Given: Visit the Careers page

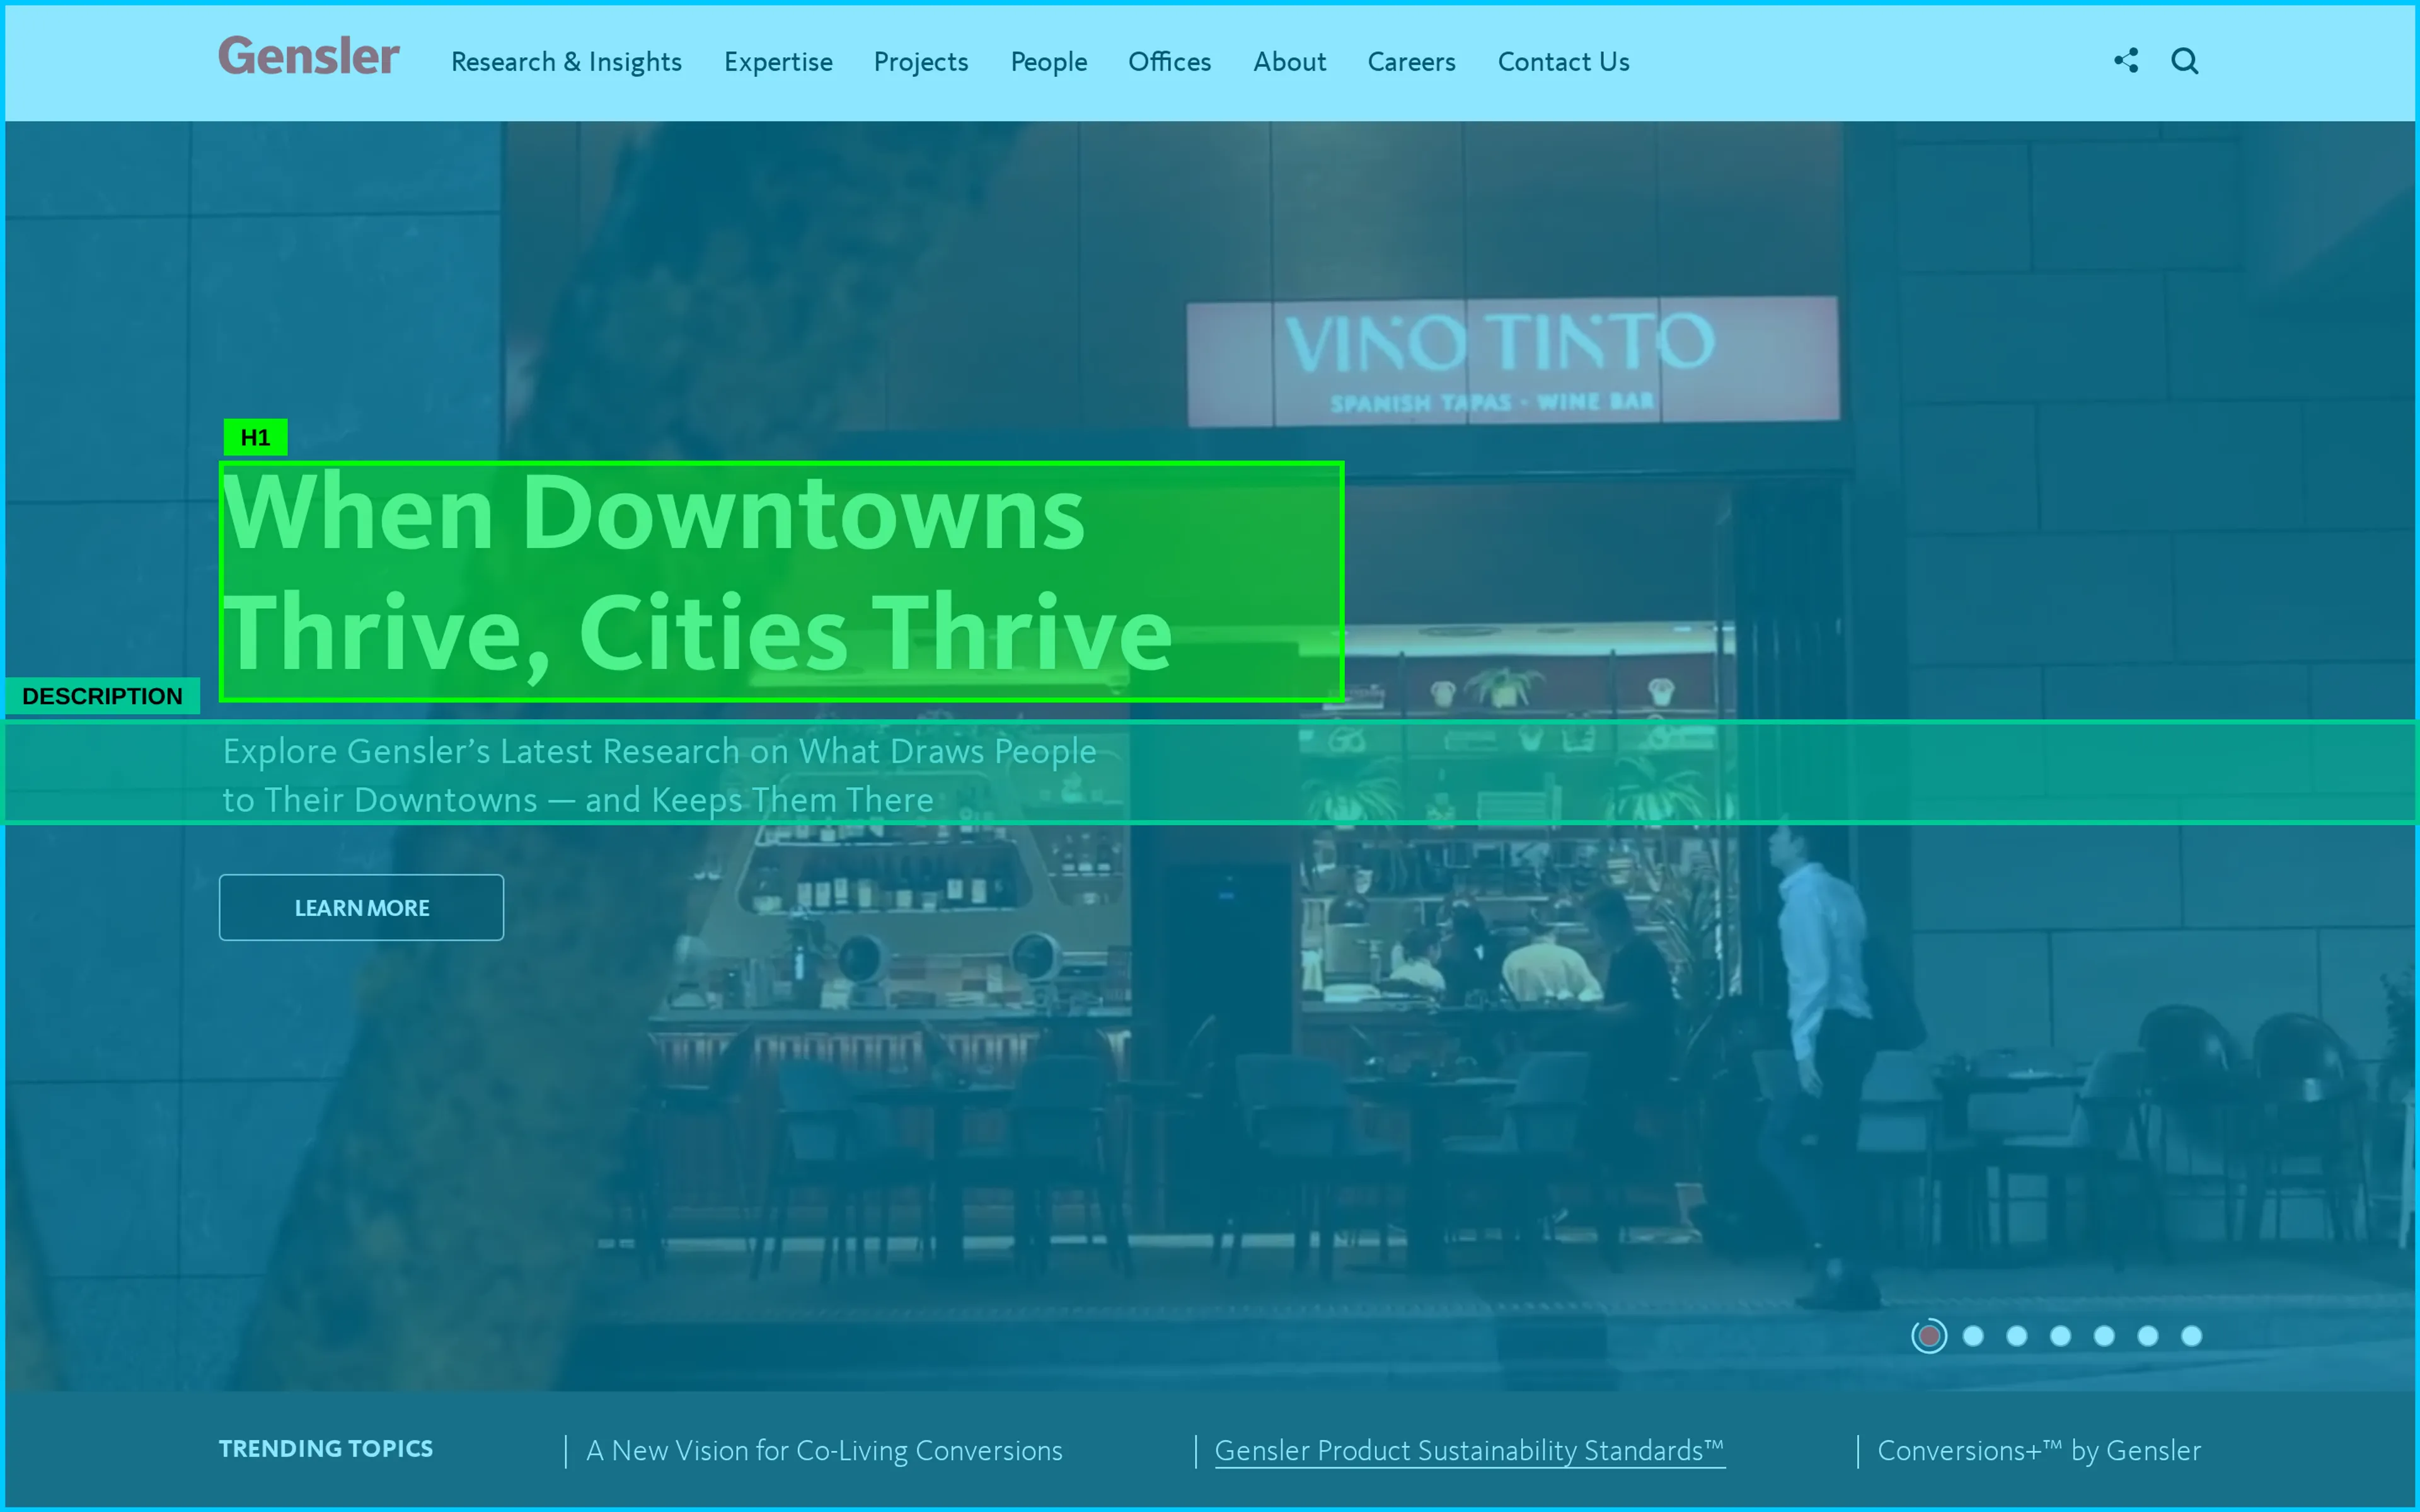Looking at the screenshot, I should point(1411,62).
